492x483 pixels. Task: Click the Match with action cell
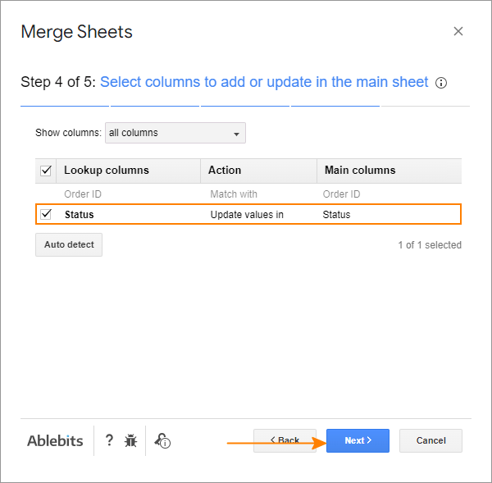[x=234, y=194]
